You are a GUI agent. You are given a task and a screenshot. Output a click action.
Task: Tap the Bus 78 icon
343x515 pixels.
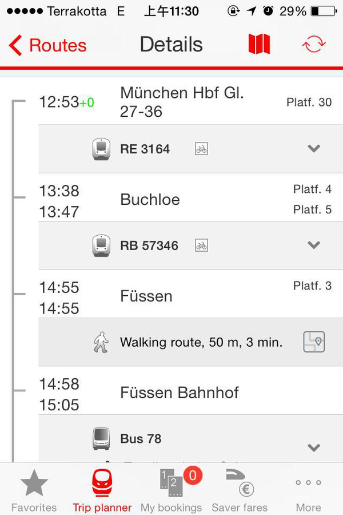pyautogui.click(x=101, y=439)
